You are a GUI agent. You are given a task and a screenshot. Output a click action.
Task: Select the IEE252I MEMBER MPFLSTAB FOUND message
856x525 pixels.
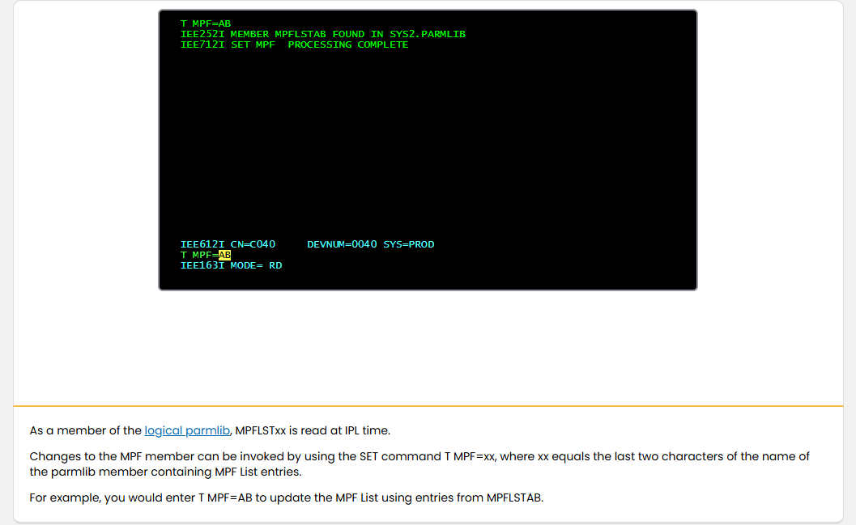point(322,34)
